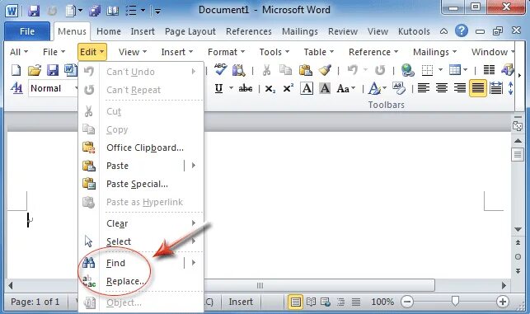Toggle Justify alignment button

click(x=478, y=88)
